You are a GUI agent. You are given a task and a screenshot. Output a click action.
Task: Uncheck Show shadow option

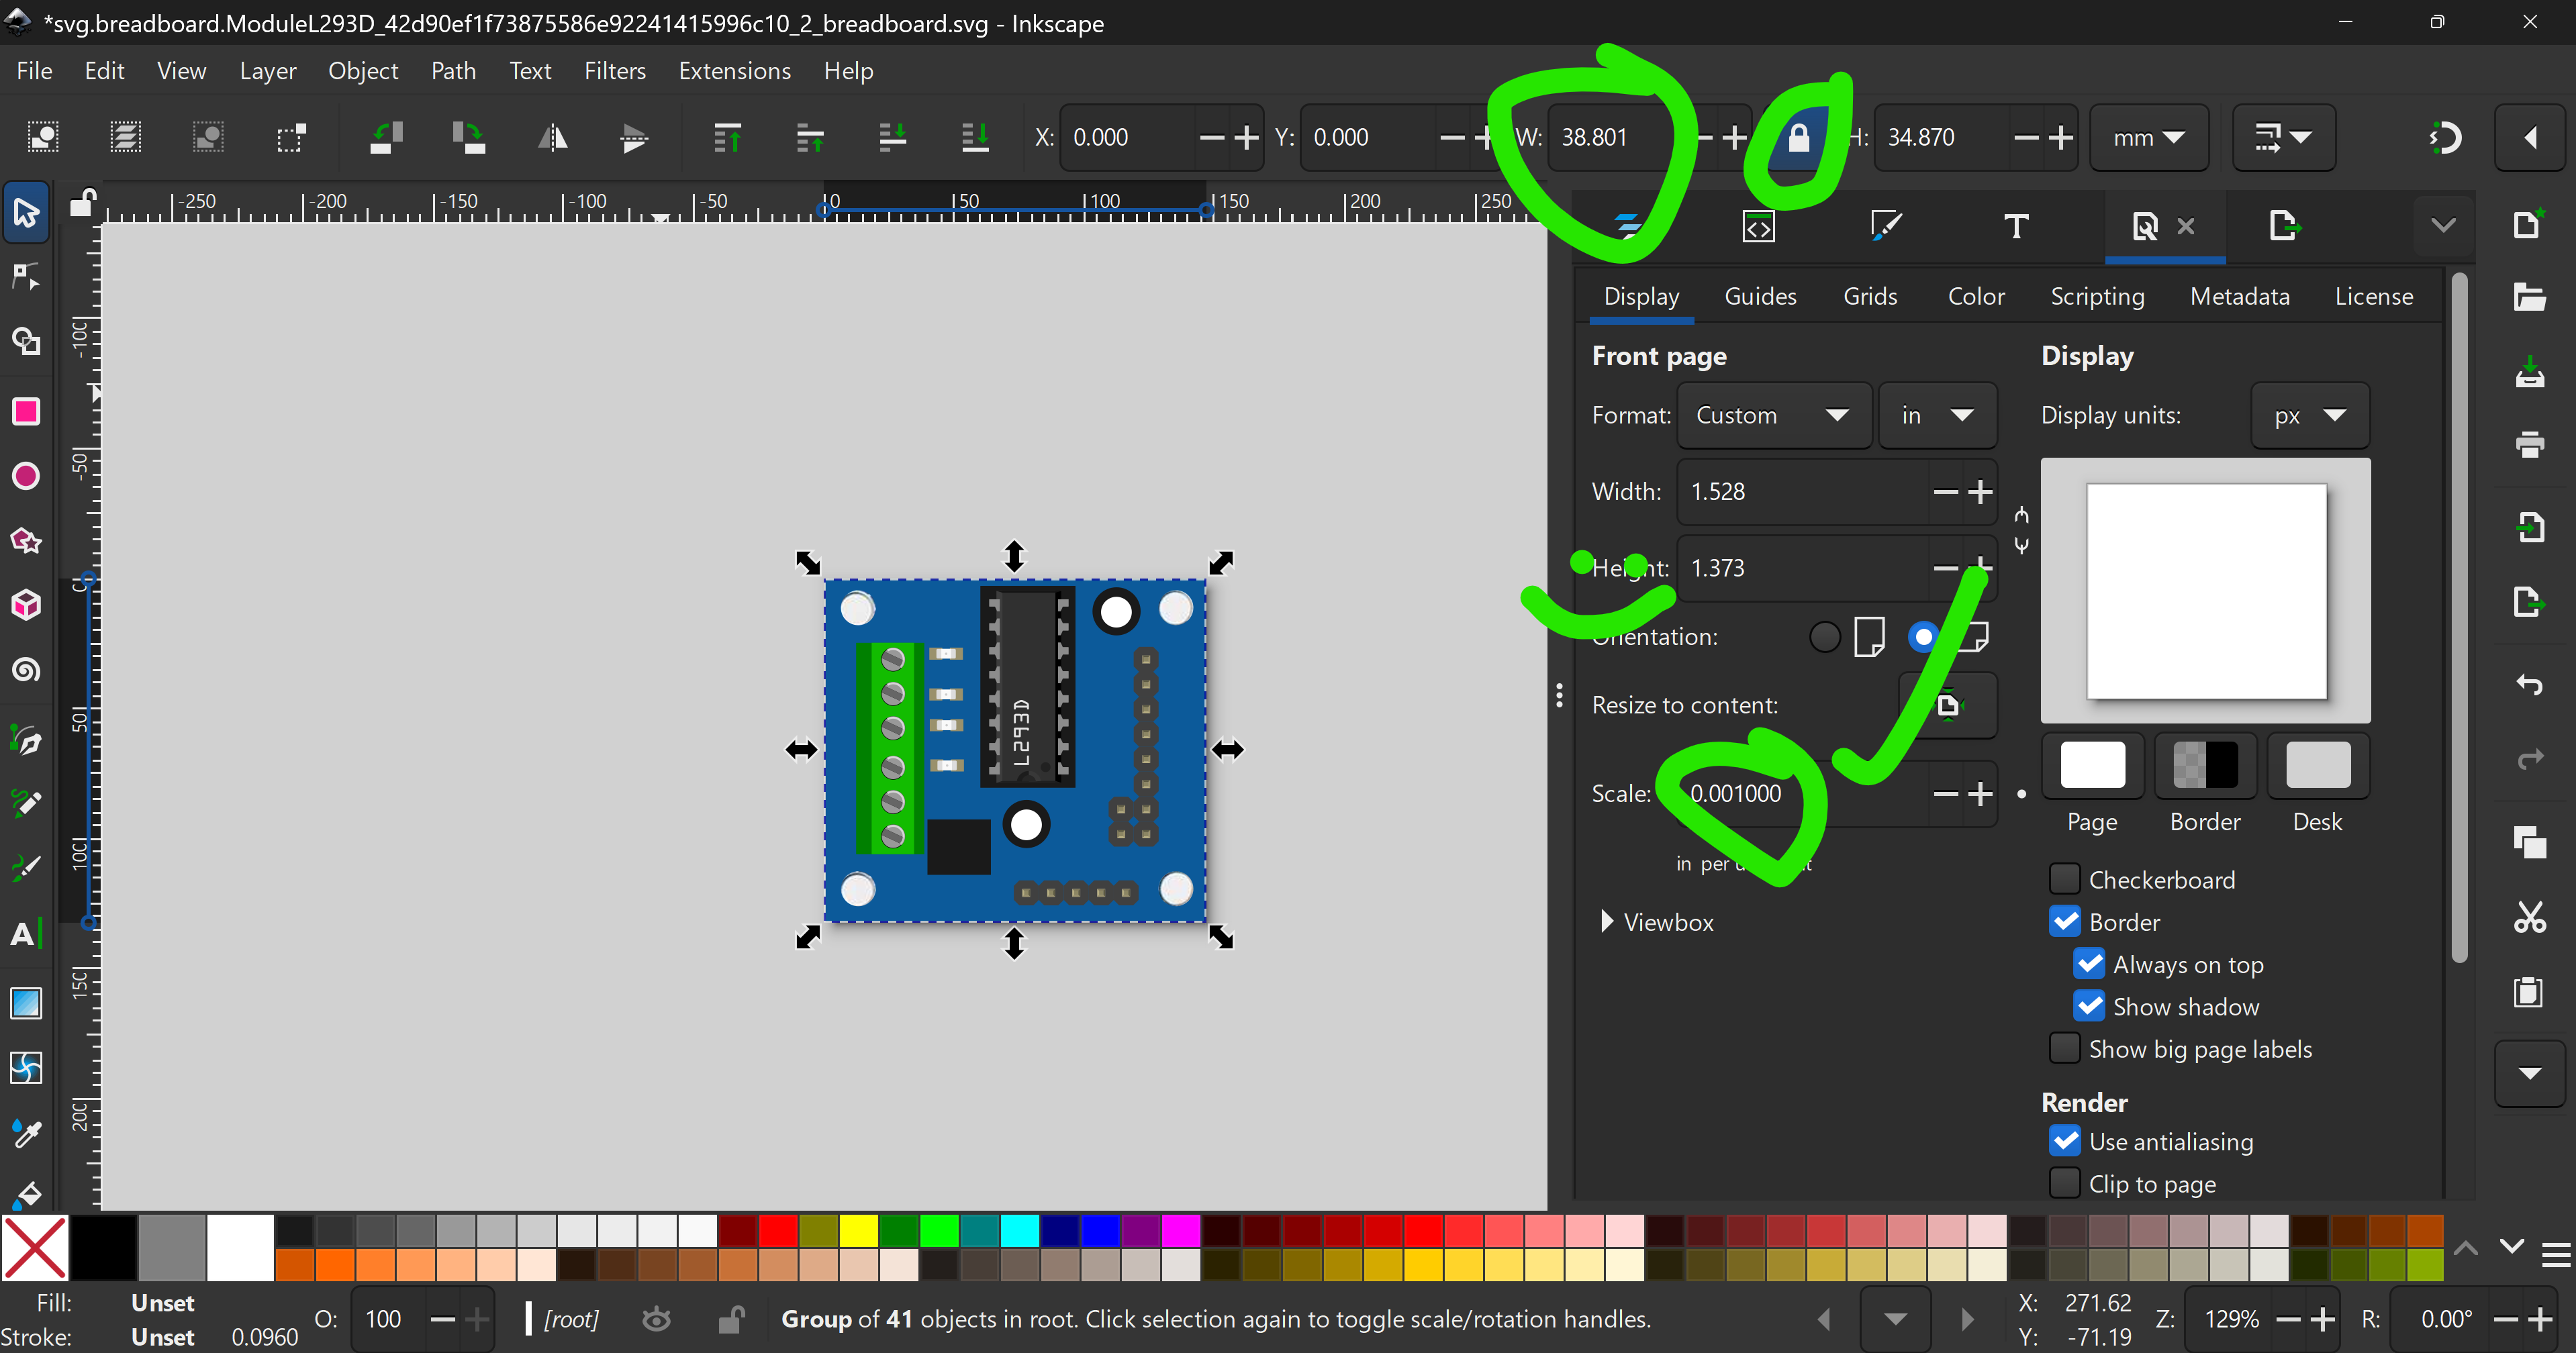[x=2089, y=1006]
